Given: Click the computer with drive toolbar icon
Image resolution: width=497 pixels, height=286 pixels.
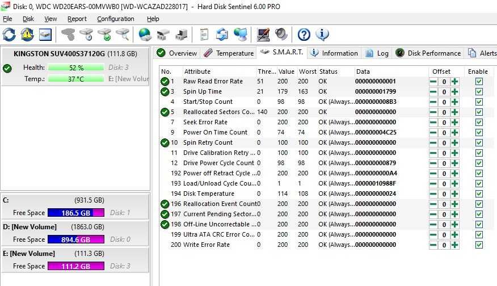Looking at the screenshot, I should [182, 35].
